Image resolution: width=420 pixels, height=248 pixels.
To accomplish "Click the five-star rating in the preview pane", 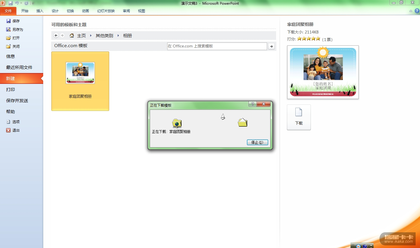I will pos(309,39).
